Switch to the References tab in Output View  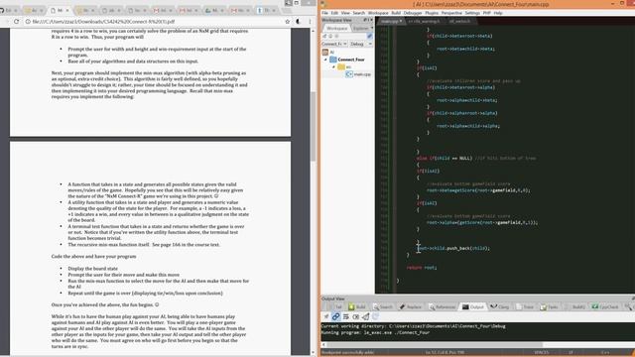pos(443,307)
